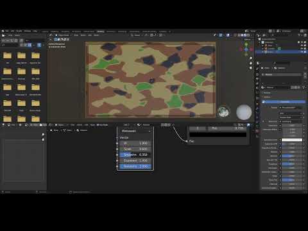
Task: Open the browse material dropdown icon
Action: click(263, 87)
